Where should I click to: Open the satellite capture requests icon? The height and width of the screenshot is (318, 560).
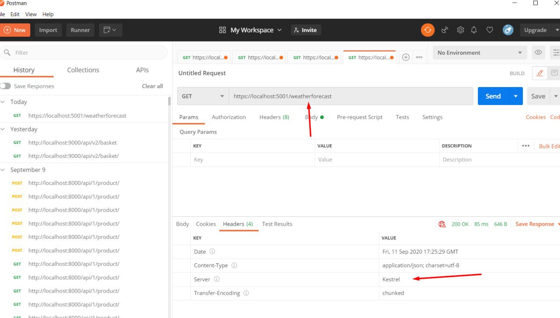(x=444, y=30)
